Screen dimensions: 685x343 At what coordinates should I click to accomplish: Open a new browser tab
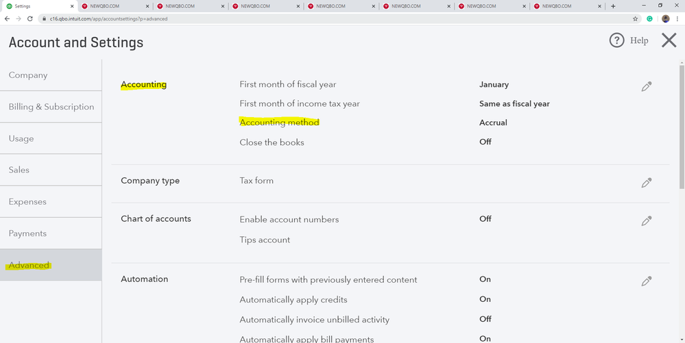pos(613,6)
